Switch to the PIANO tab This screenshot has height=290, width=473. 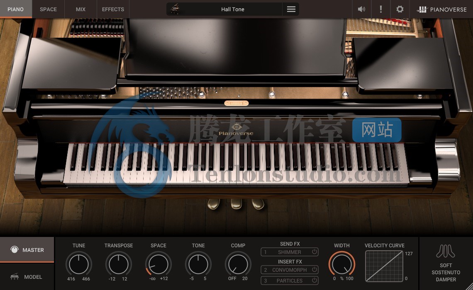click(x=16, y=9)
